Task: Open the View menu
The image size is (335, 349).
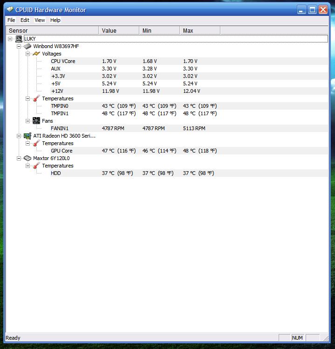Action: 40,20
